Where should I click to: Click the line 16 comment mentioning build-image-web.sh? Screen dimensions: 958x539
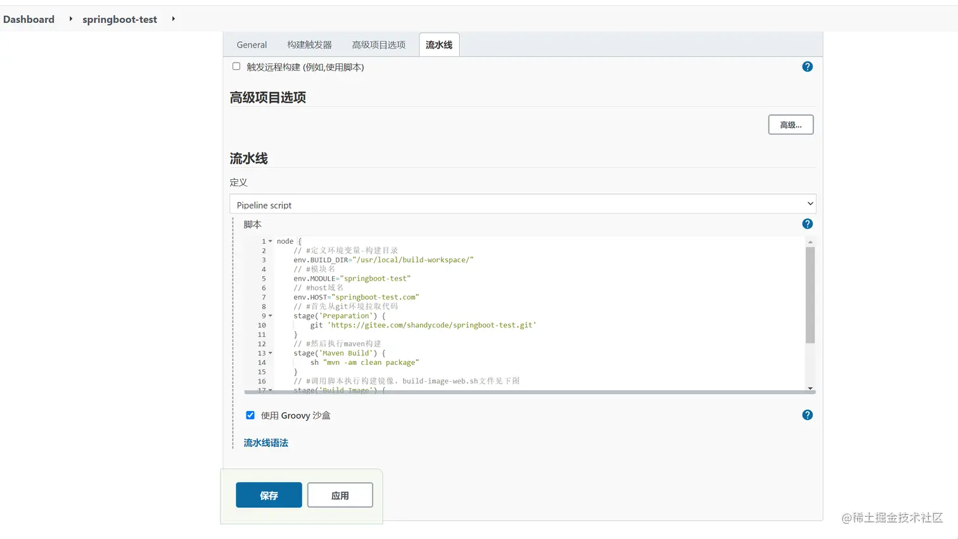click(x=407, y=381)
